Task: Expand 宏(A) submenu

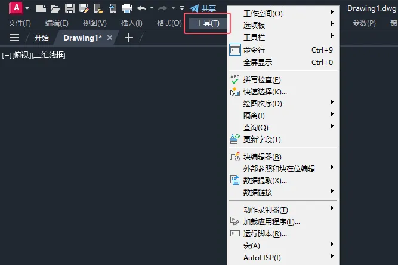Action: pos(283,246)
